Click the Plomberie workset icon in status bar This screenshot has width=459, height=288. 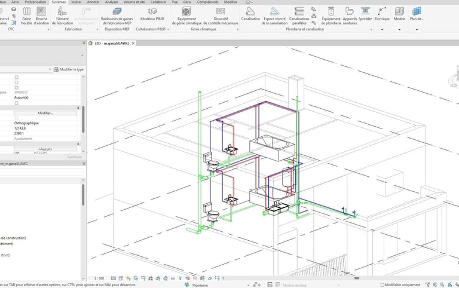pyautogui.click(x=186, y=285)
